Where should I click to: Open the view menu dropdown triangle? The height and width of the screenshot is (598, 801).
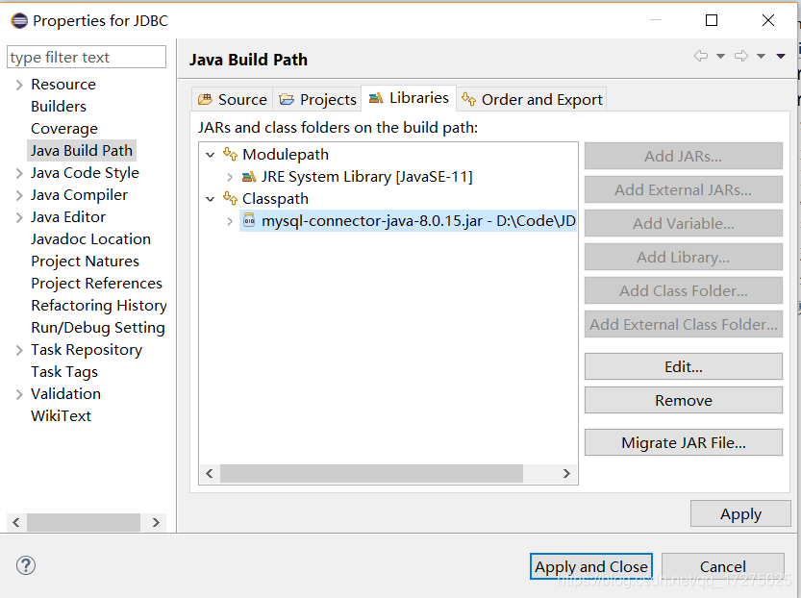click(x=781, y=56)
